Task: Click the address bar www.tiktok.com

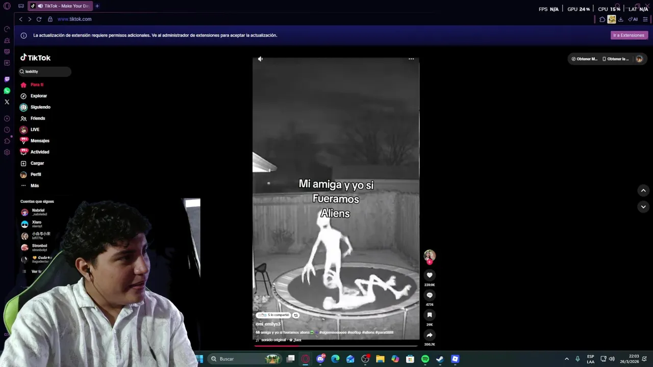Action: [74, 19]
